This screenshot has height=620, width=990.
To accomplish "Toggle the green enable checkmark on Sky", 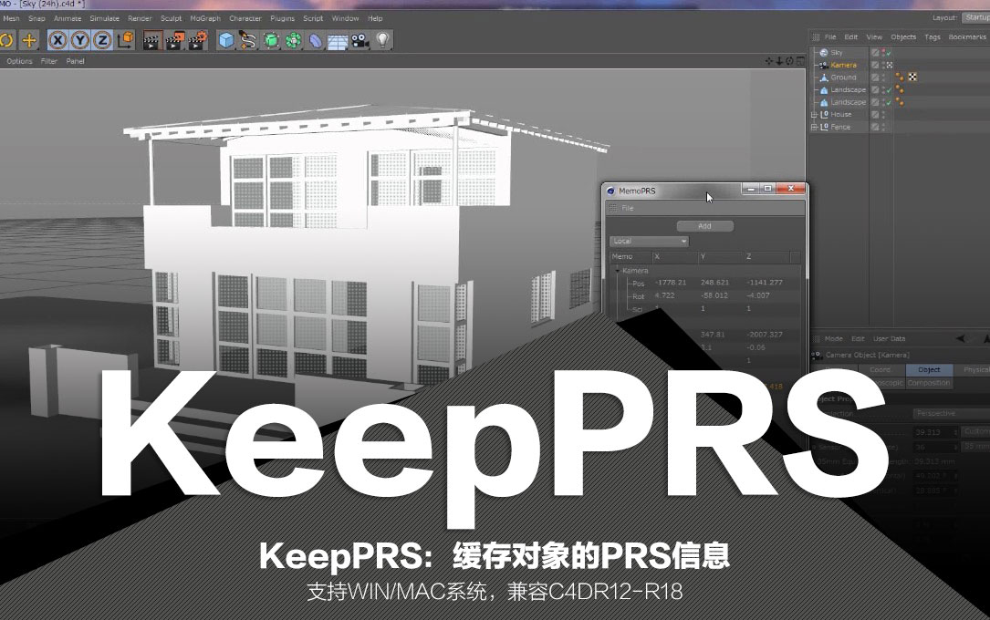I will (x=888, y=54).
